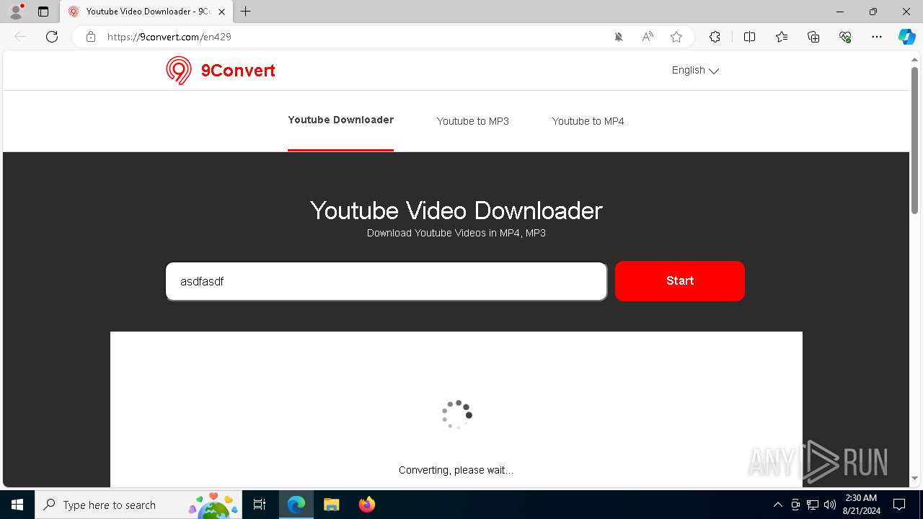
Task: Select the Youtube Downloader tab
Action: click(340, 120)
